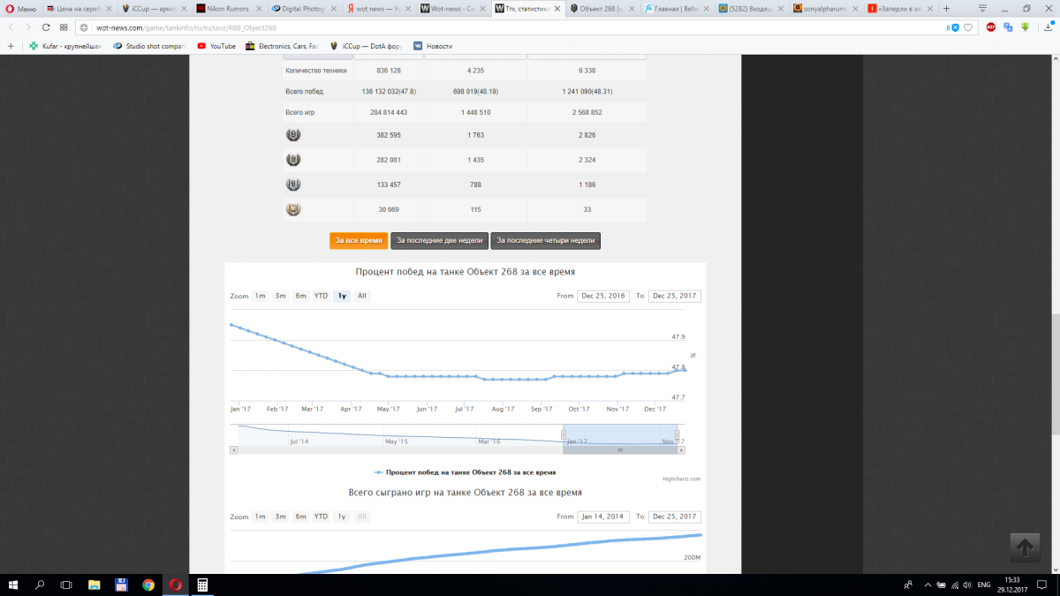Open the Windows Start menu
Image resolution: width=1060 pixels, height=596 pixels.
[x=12, y=585]
